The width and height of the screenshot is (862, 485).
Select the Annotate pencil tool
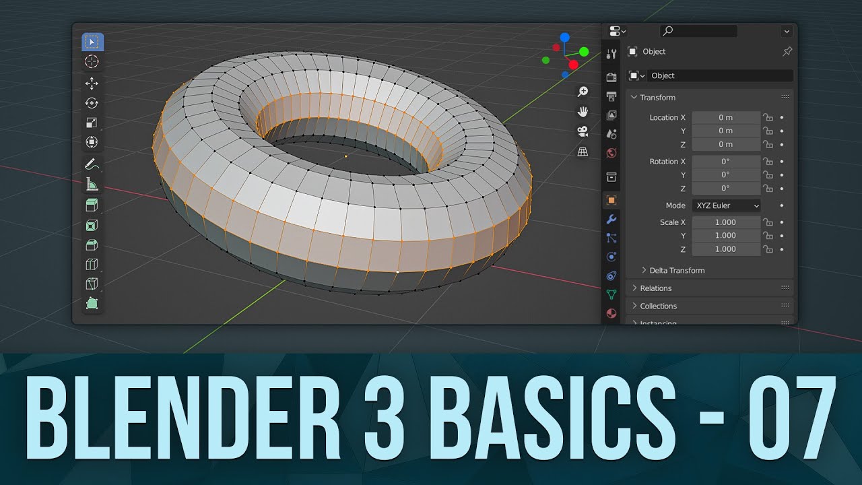(x=92, y=164)
